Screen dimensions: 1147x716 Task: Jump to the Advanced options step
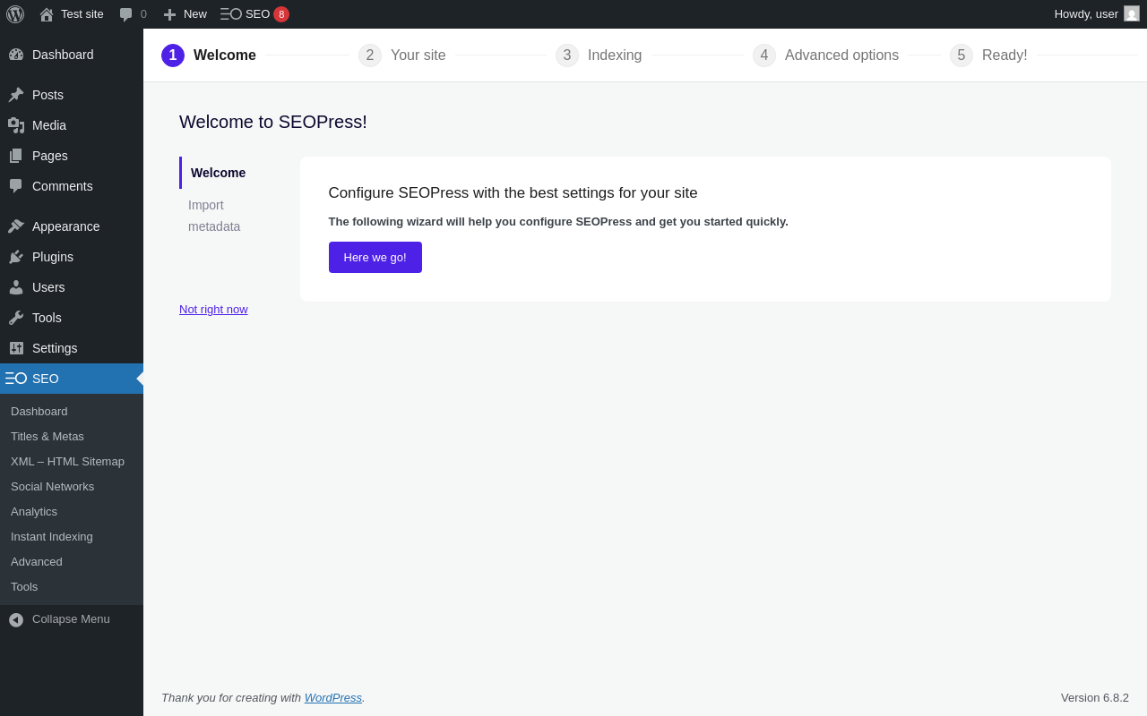pos(841,55)
